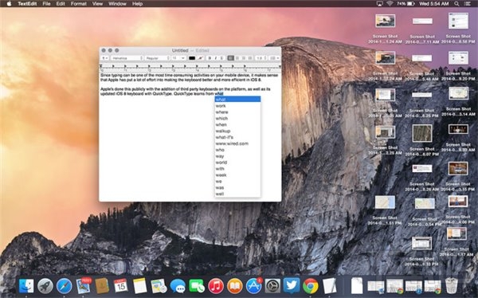Click the Wi-Fi status icon
The image size is (478, 298).
click(x=390, y=4)
